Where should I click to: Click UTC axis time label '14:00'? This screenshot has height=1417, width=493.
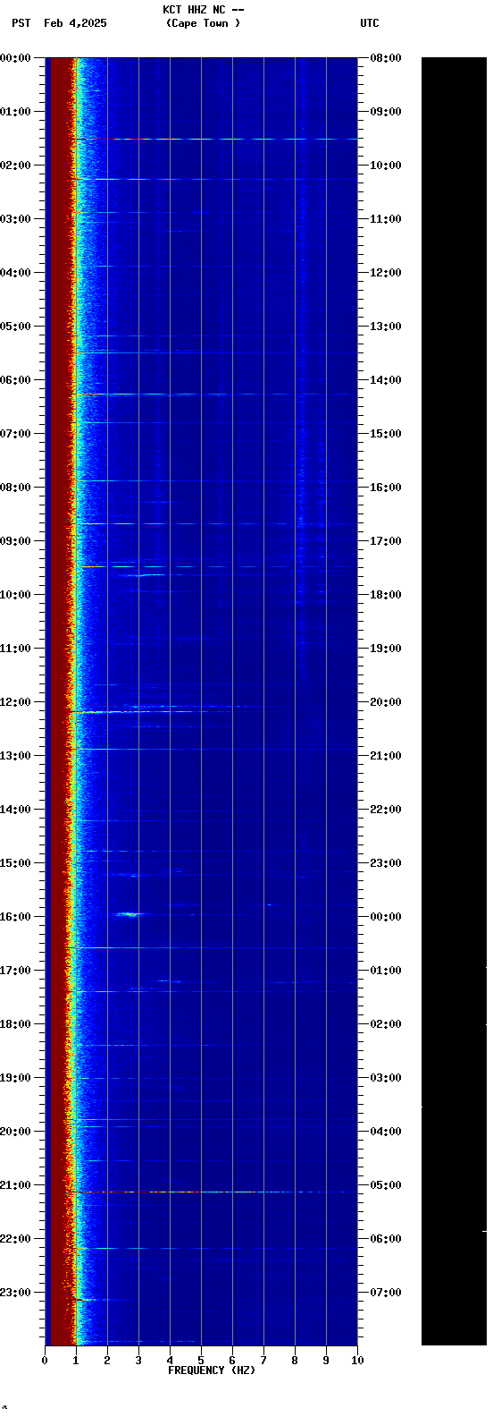pyautogui.click(x=386, y=380)
